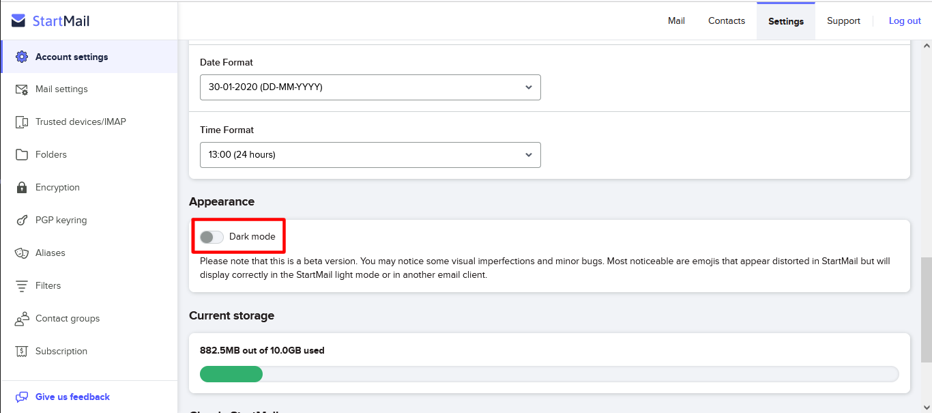
Task: Click the dark mode beta version note
Action: click(545, 268)
